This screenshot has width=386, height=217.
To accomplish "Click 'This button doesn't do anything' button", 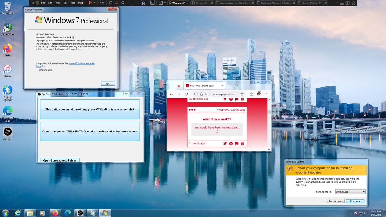I will coord(90,109).
